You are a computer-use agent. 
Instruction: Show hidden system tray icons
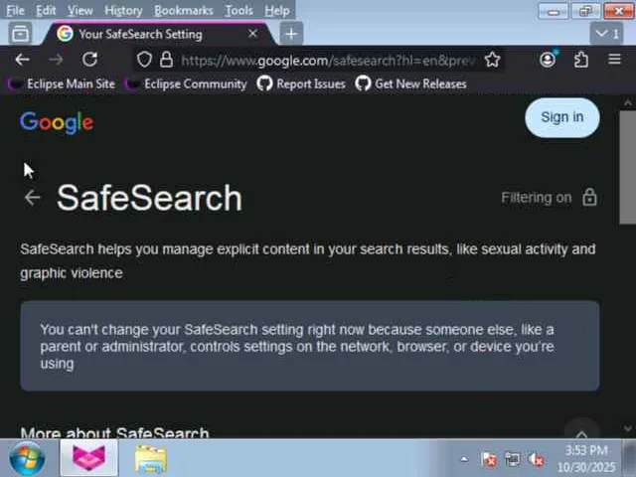(x=464, y=459)
